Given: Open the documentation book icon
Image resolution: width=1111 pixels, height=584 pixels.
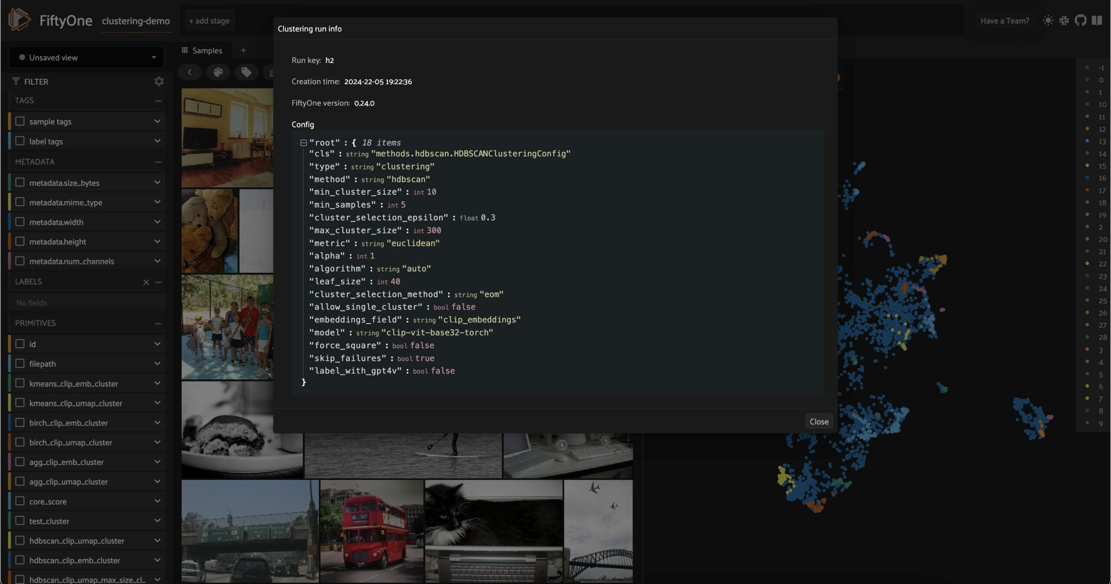Looking at the screenshot, I should coord(1097,20).
